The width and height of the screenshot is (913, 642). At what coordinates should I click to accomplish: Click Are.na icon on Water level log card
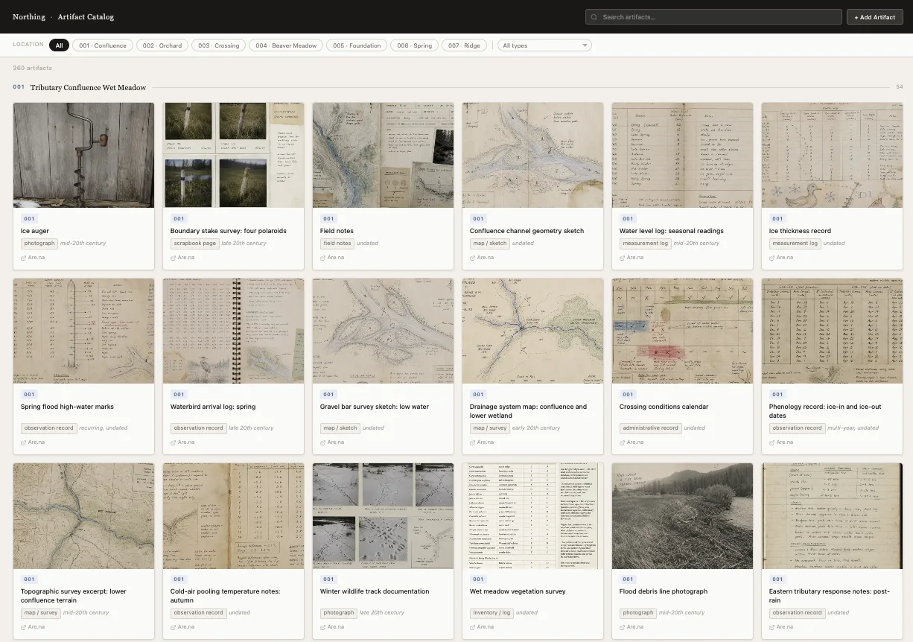(x=622, y=258)
